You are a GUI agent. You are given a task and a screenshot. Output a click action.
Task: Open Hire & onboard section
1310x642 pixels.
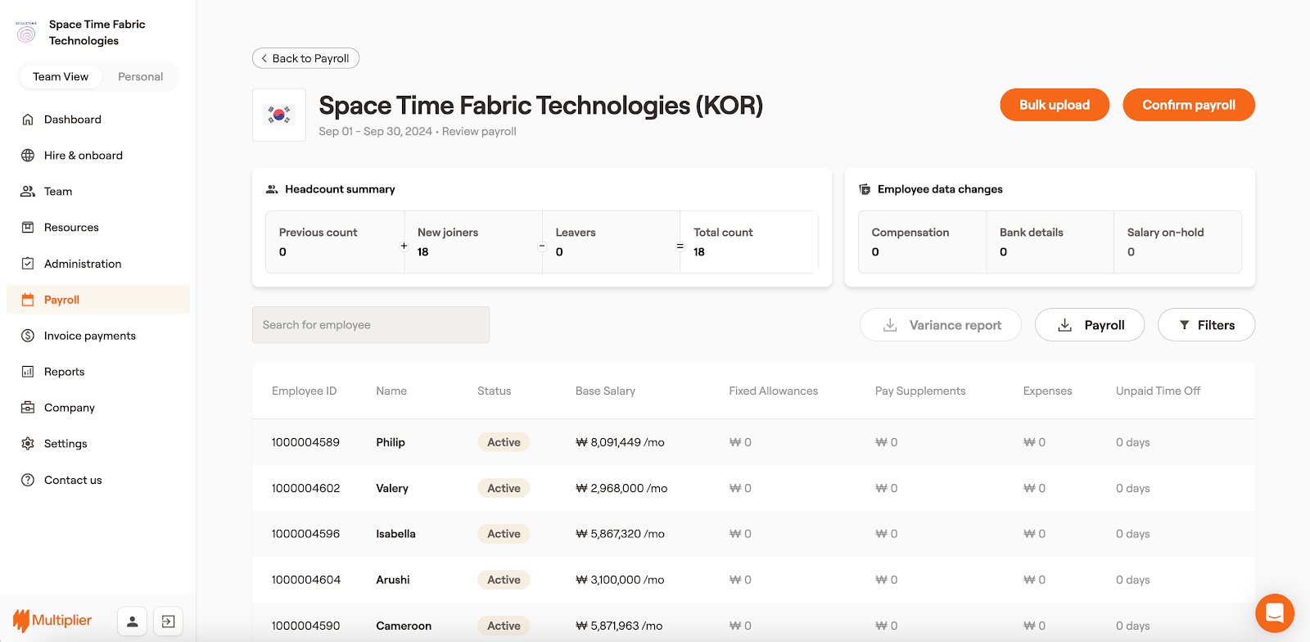coord(98,156)
